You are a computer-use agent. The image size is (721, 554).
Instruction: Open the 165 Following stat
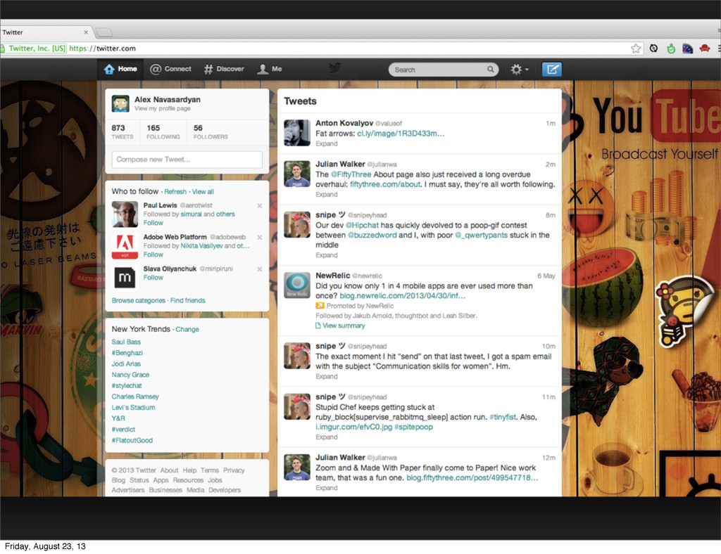tap(163, 131)
